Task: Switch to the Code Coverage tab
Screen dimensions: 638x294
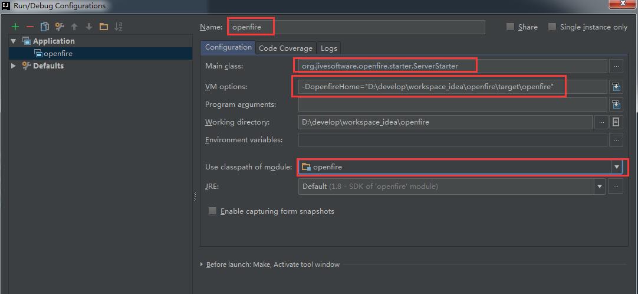Action: 285,48
